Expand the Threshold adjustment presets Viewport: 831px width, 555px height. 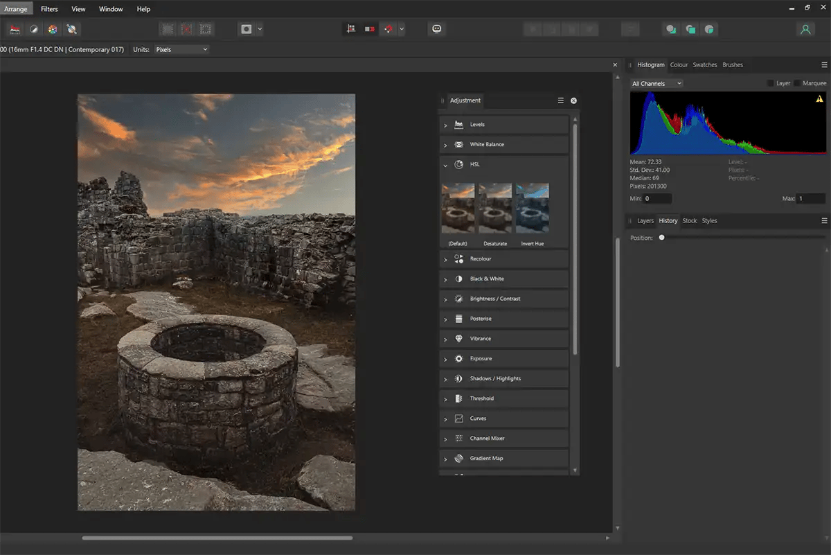(445, 399)
